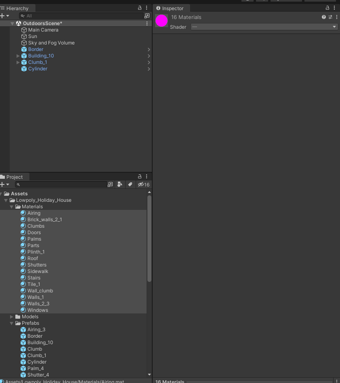Toggle the Hierarchy panel lock
The image size is (340, 383).
coord(140,8)
